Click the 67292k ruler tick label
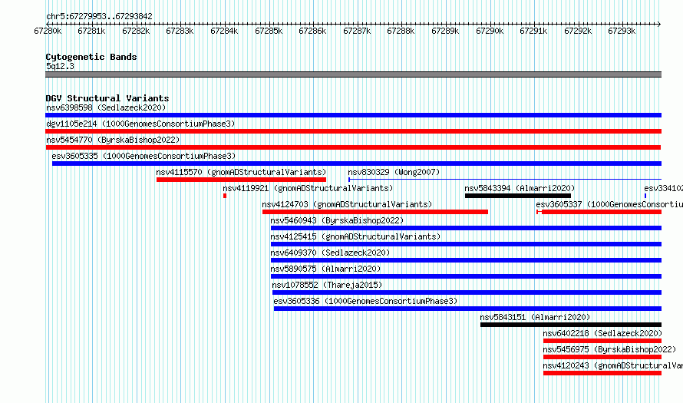 point(578,31)
